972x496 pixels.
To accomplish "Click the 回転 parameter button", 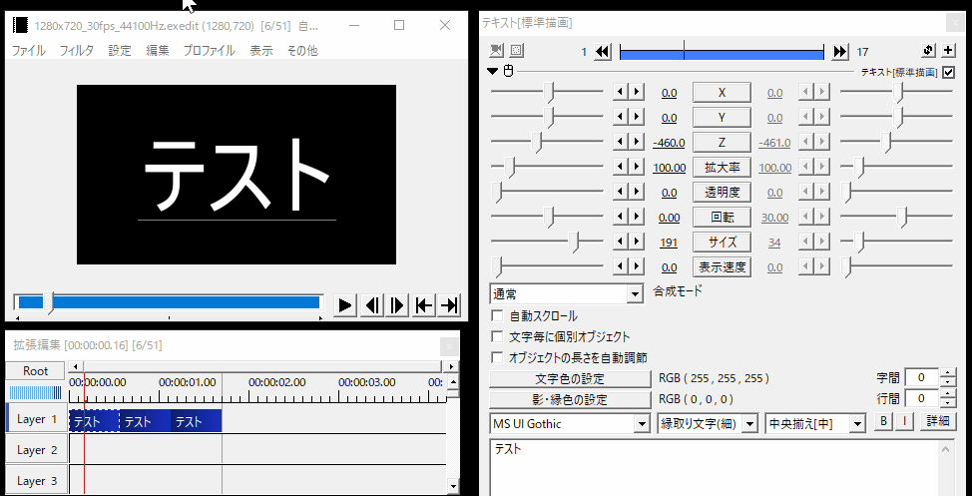I will coord(722,218).
